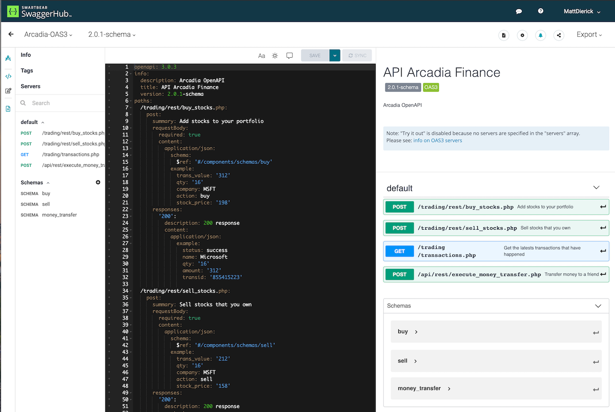Open API settings gear icon

pyautogui.click(x=522, y=35)
